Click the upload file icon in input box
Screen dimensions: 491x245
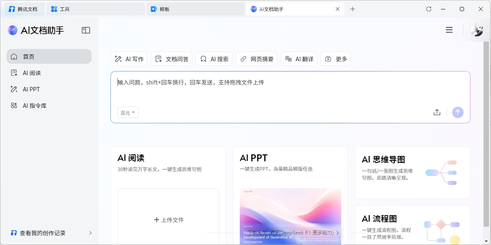[437, 112]
